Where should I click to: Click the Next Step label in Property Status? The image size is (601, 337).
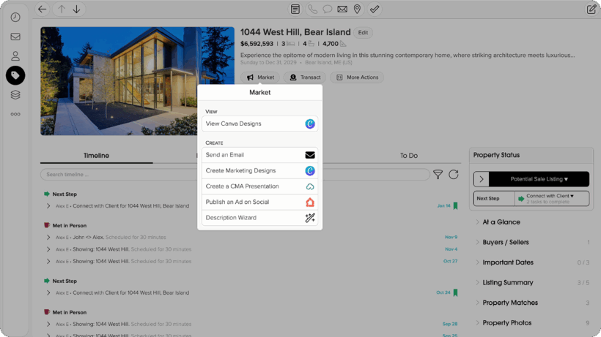(x=488, y=199)
